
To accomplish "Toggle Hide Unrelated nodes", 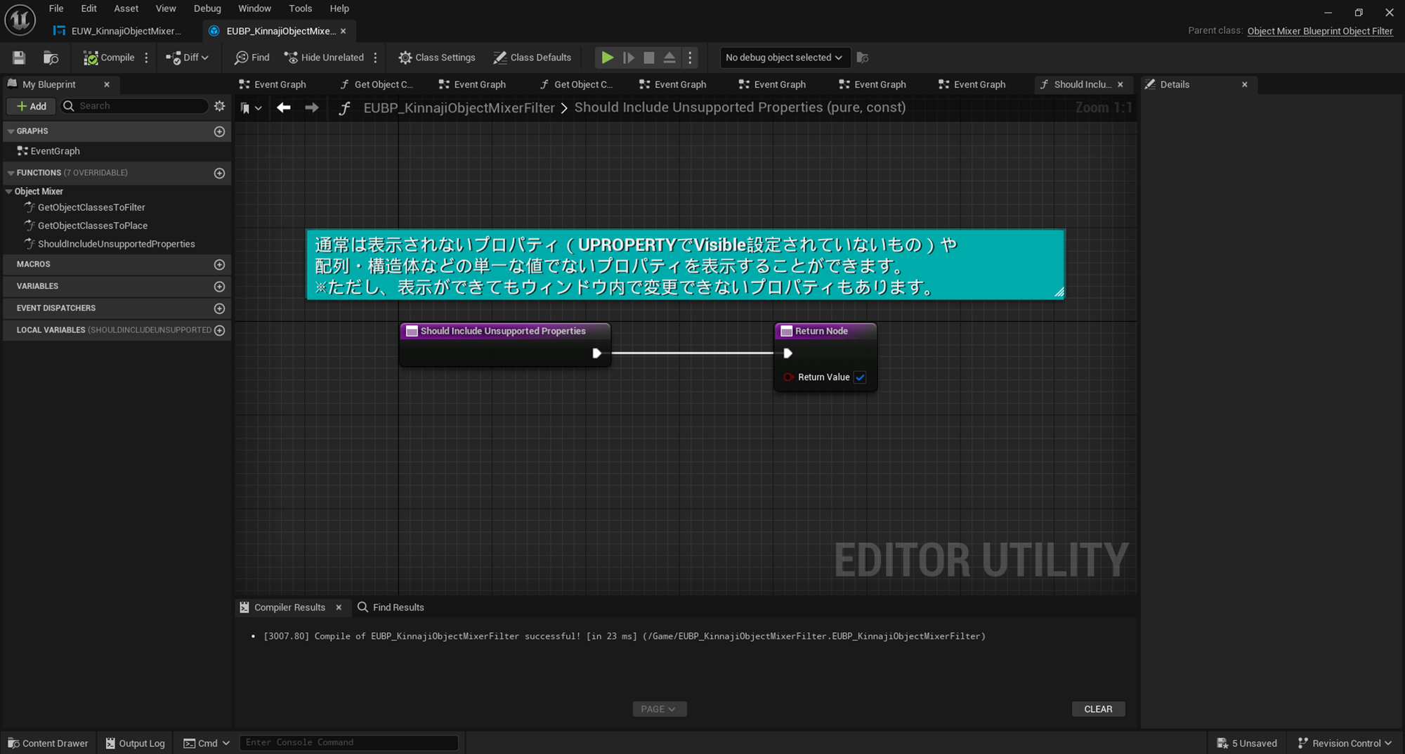I will tap(325, 58).
